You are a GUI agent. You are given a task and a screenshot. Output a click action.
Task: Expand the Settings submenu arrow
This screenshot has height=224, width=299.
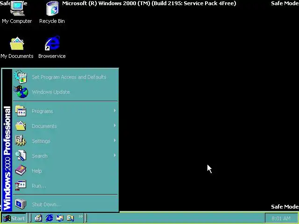(114, 140)
